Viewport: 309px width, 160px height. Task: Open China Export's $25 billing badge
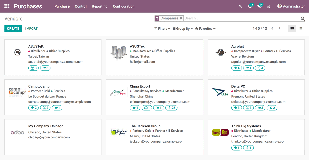(x=171, y=108)
